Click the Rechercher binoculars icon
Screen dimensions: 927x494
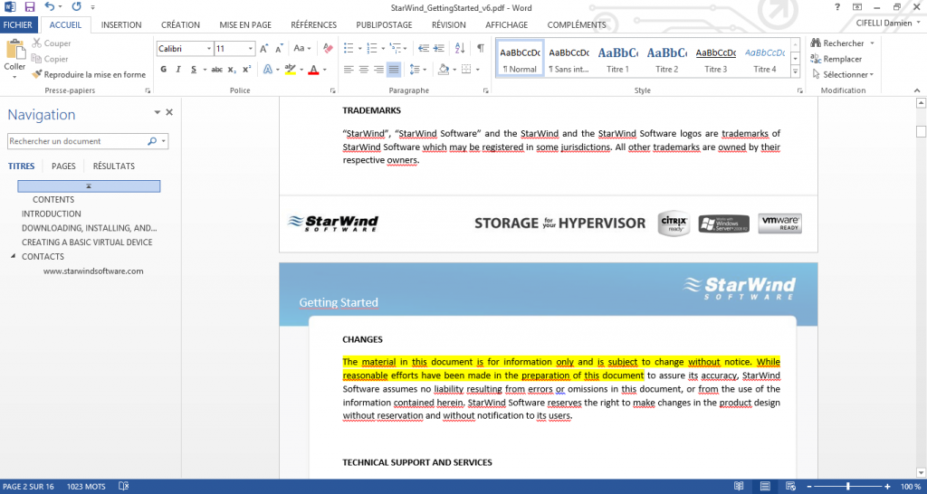click(x=816, y=43)
